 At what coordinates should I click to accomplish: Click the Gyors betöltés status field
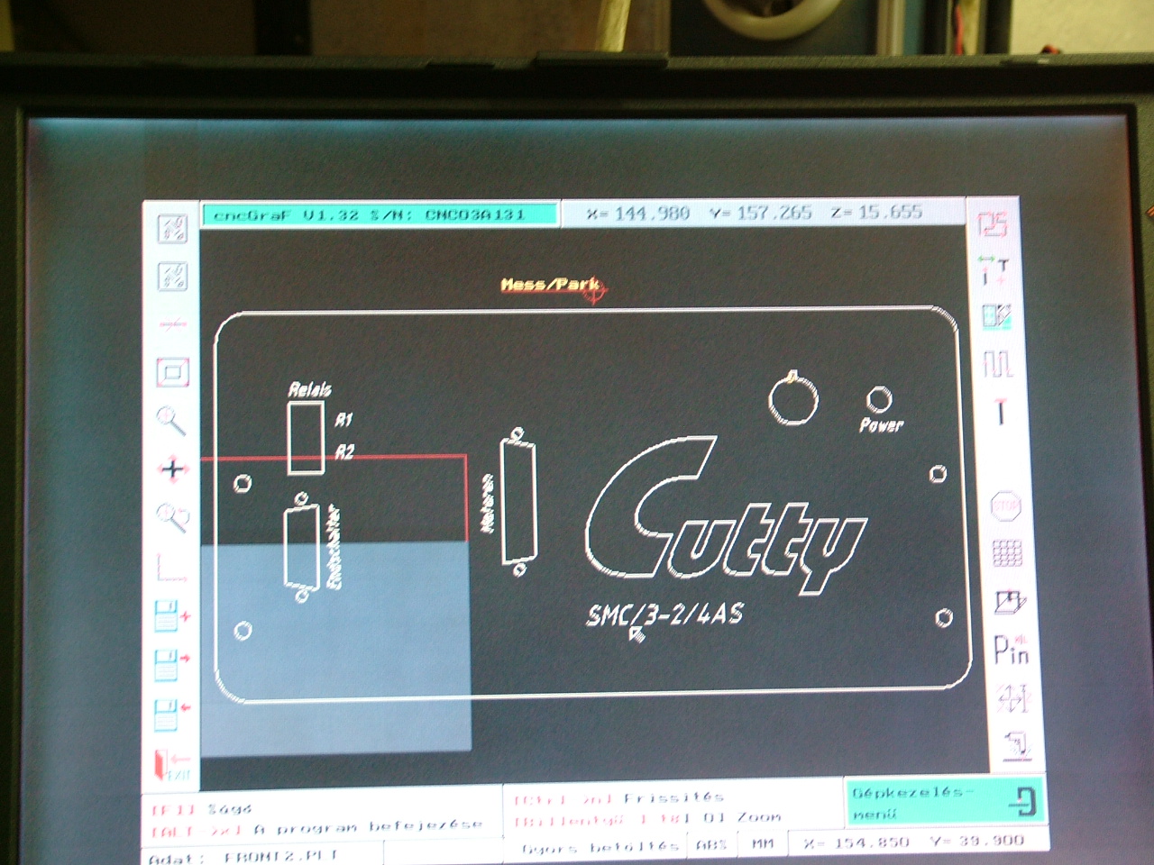tap(599, 847)
